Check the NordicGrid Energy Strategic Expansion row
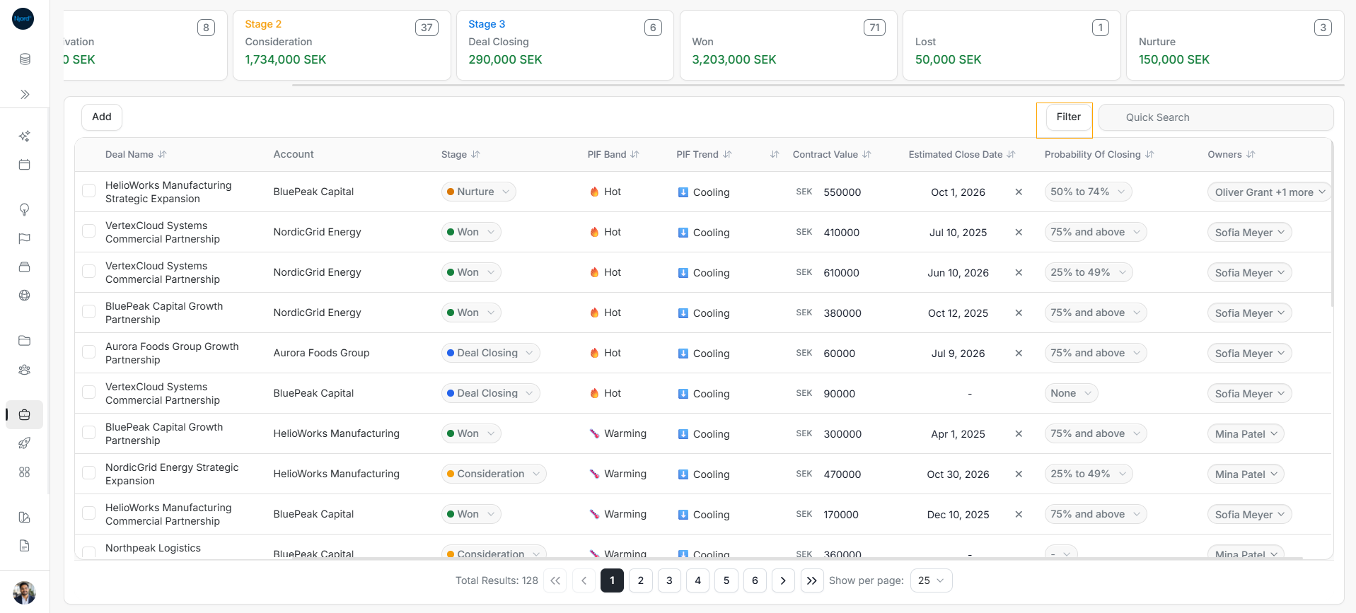This screenshot has height=613, width=1356. tap(89, 473)
